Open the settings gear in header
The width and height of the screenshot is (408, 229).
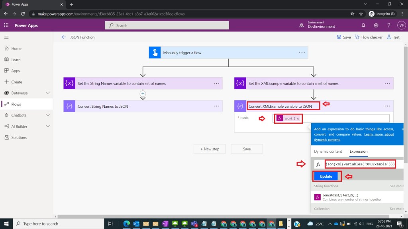tap(376, 25)
